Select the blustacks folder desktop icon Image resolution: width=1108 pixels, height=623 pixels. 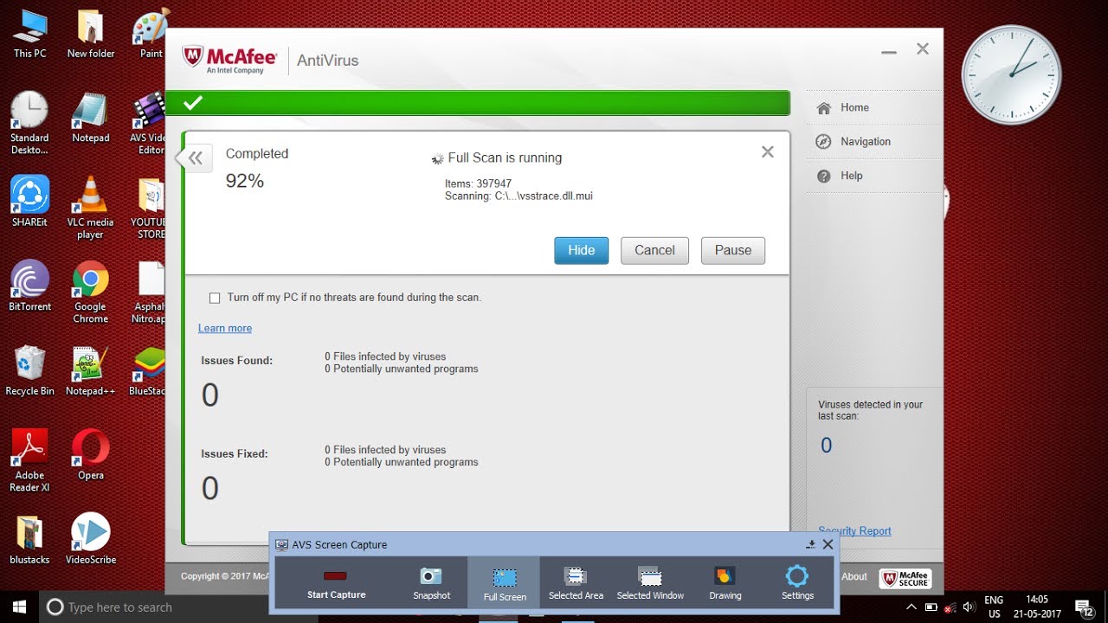(x=29, y=538)
